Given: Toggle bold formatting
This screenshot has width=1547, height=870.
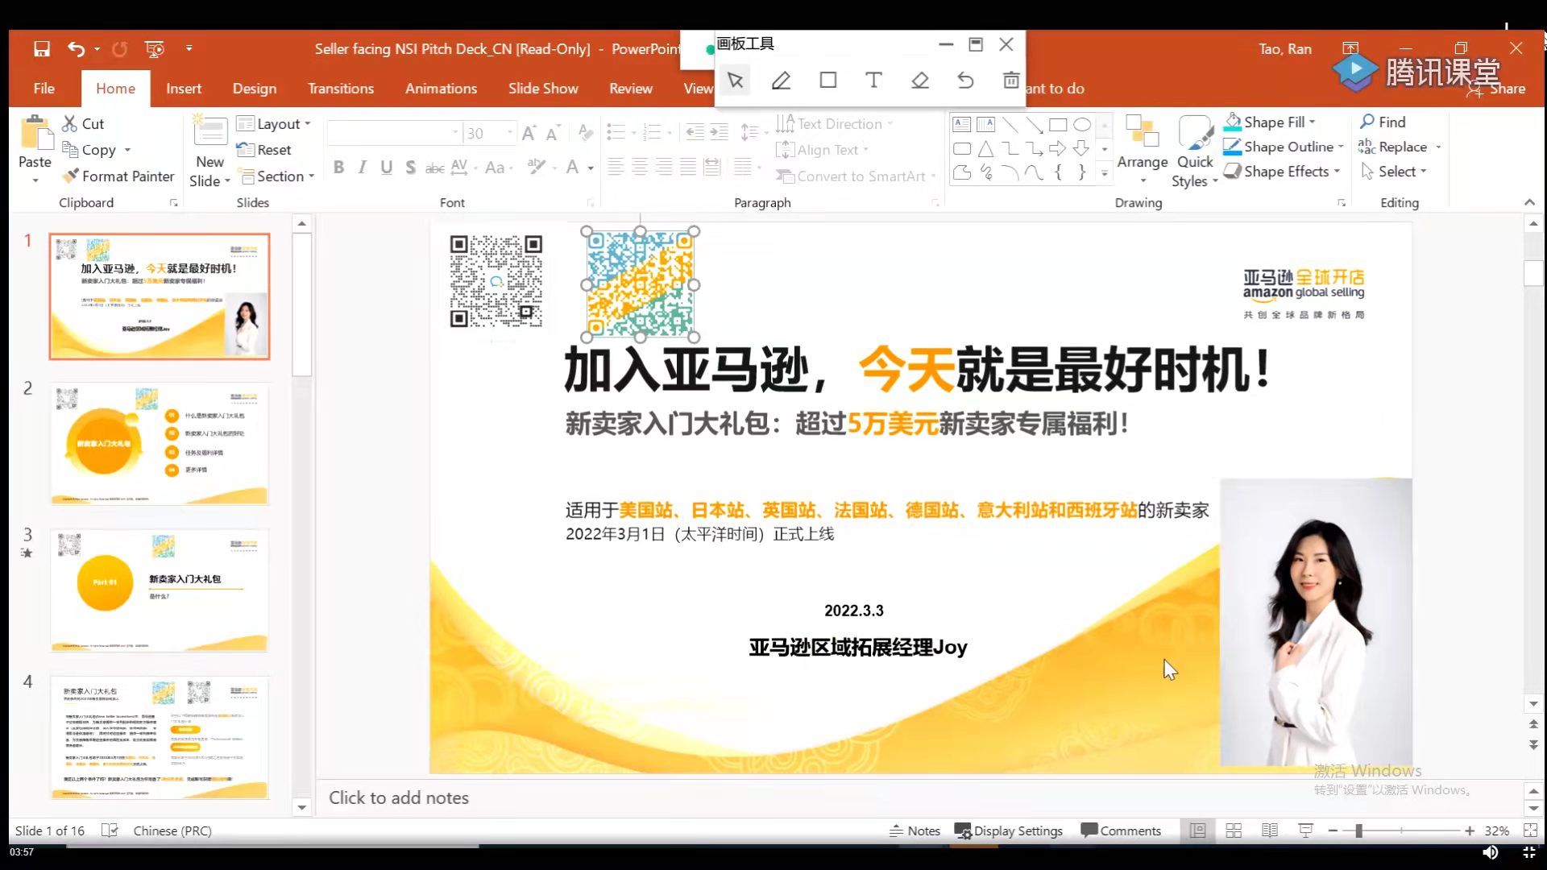Looking at the screenshot, I should 338,167.
